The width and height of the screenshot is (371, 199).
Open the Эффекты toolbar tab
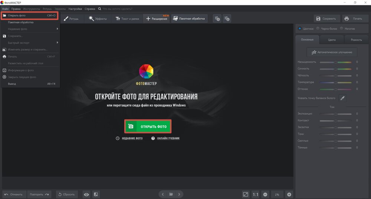point(98,19)
